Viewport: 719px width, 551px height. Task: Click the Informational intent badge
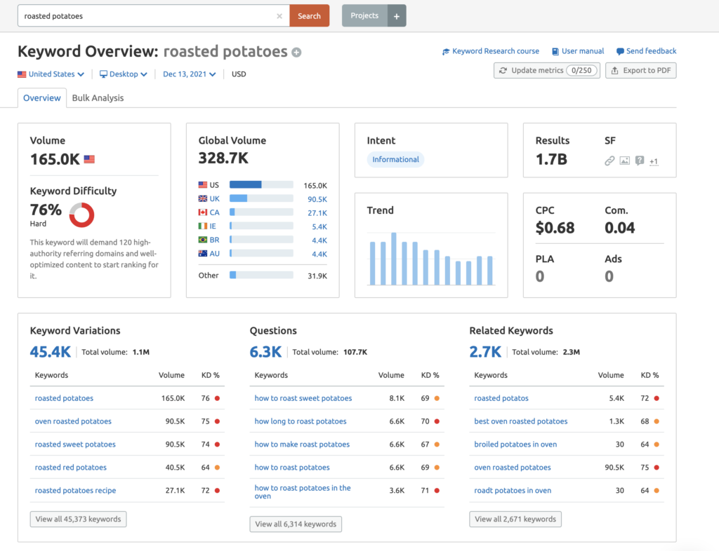[395, 159]
